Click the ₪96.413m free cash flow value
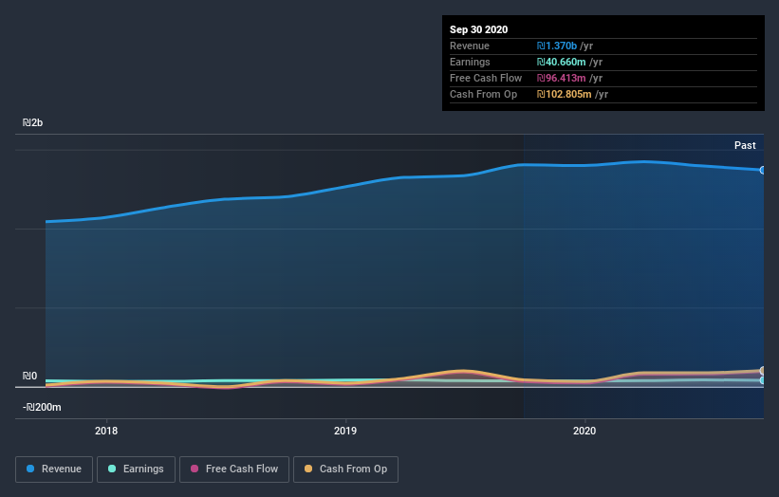 click(x=561, y=78)
